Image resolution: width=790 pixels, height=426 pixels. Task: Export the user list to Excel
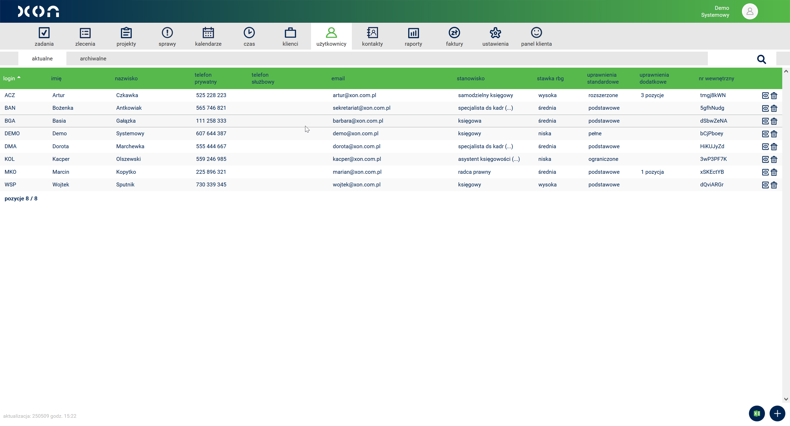757,413
